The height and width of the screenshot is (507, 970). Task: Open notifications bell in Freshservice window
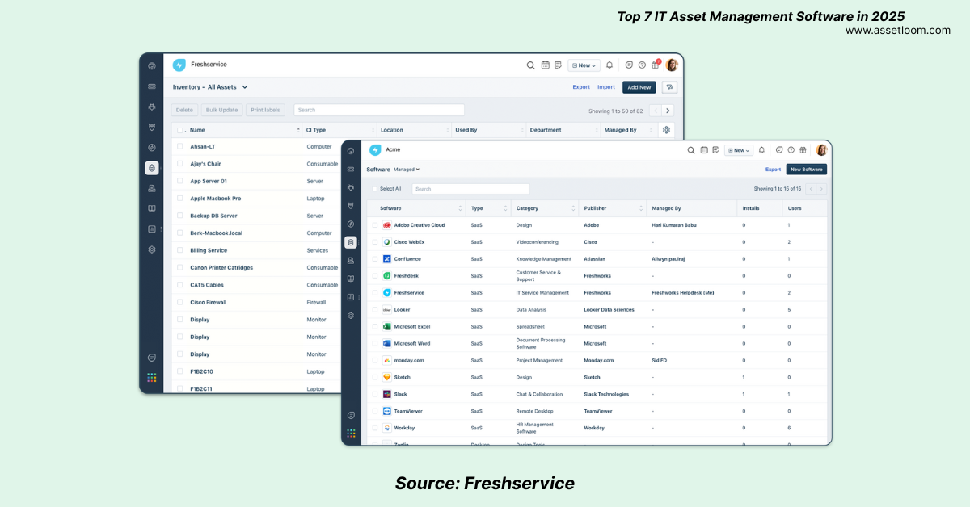pos(609,65)
